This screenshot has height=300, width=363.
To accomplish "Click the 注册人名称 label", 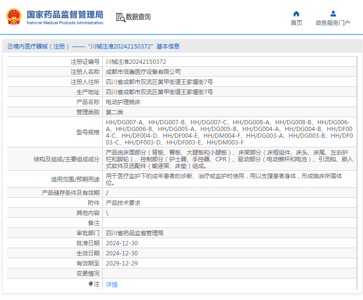I will 85,72.
